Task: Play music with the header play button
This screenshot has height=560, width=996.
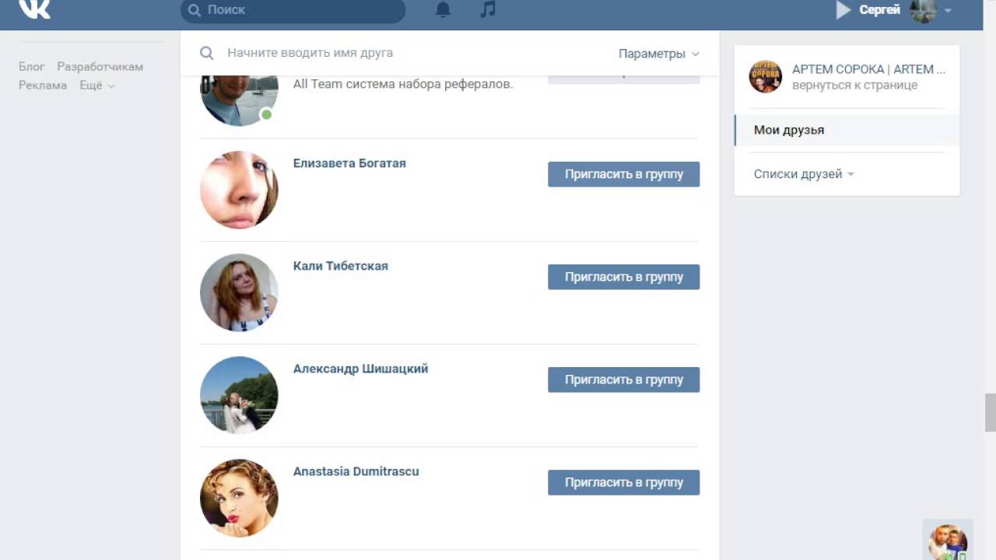Action: (x=843, y=9)
